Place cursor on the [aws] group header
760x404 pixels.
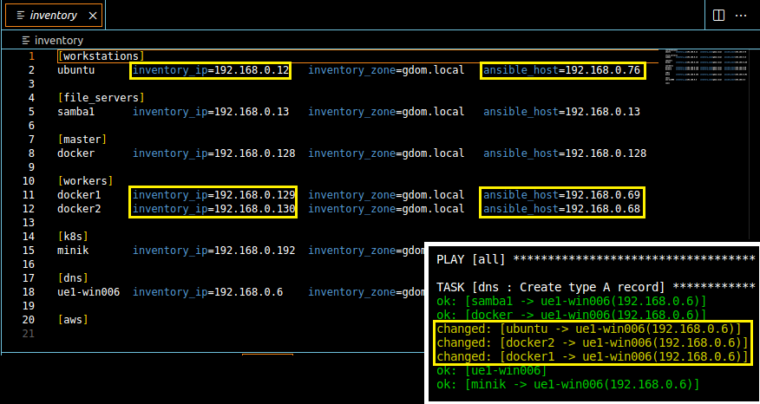(x=73, y=320)
